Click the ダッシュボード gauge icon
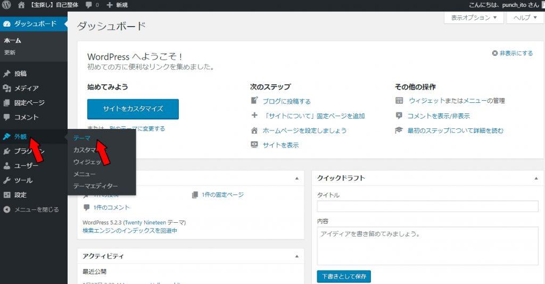 point(6,24)
